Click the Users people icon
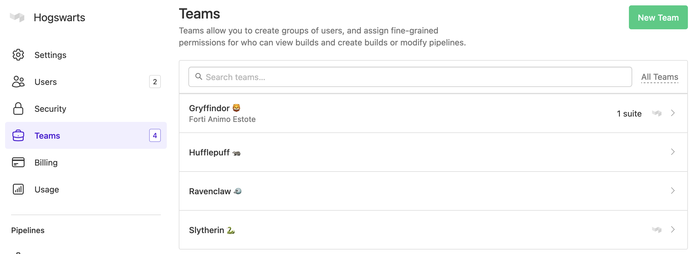 click(x=18, y=82)
